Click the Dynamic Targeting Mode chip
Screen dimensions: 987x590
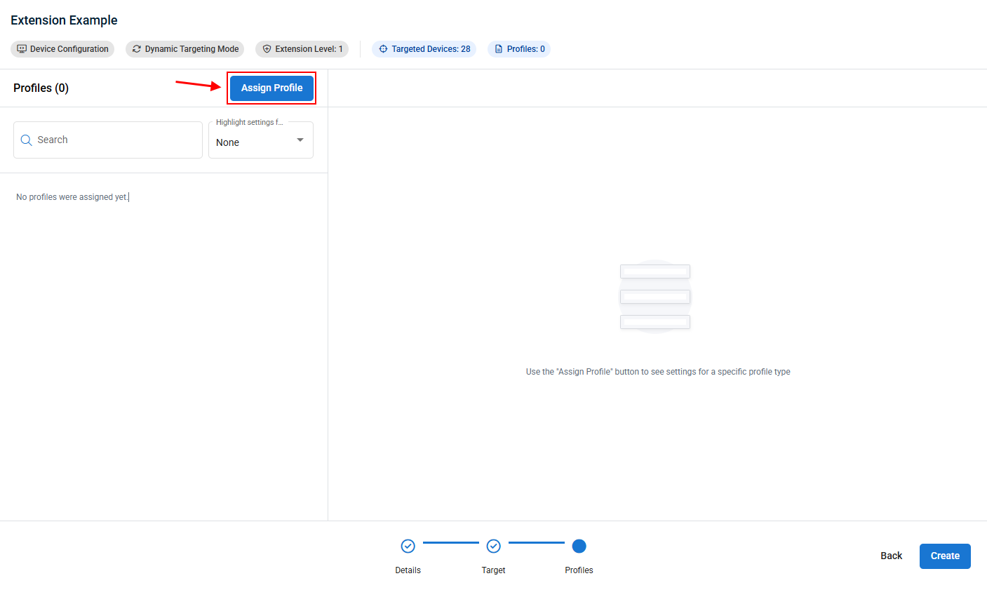click(x=184, y=49)
